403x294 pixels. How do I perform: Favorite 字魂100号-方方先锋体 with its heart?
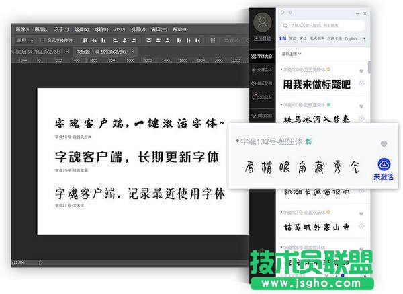coord(361,71)
